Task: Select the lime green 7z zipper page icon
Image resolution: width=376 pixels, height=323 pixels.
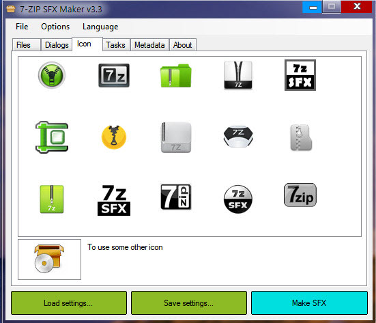Action: [x=52, y=199]
